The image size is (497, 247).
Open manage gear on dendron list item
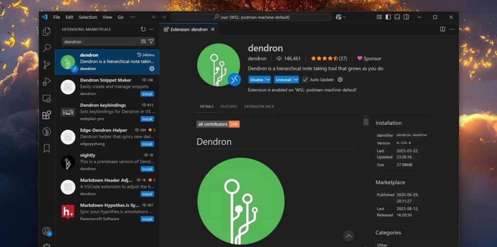point(151,69)
